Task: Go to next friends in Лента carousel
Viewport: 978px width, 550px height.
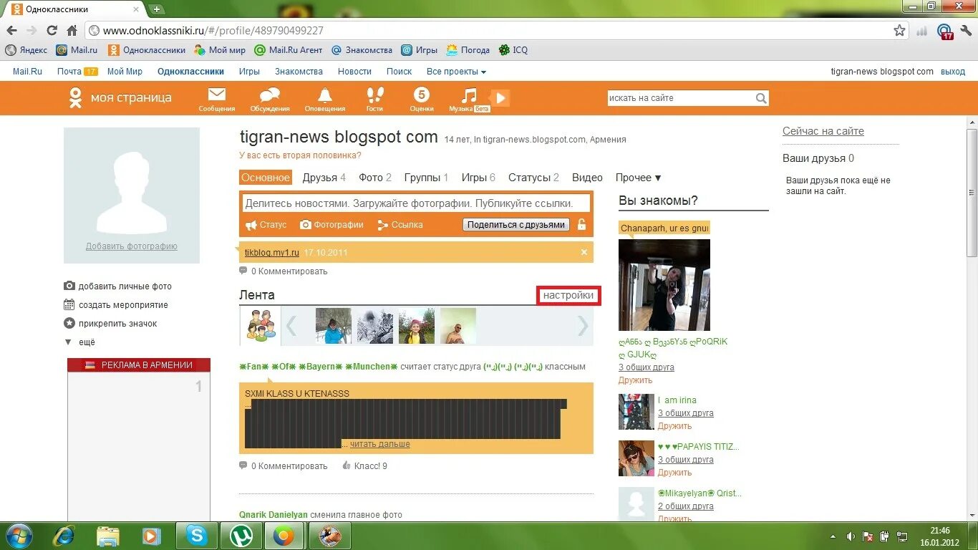Action: click(583, 326)
